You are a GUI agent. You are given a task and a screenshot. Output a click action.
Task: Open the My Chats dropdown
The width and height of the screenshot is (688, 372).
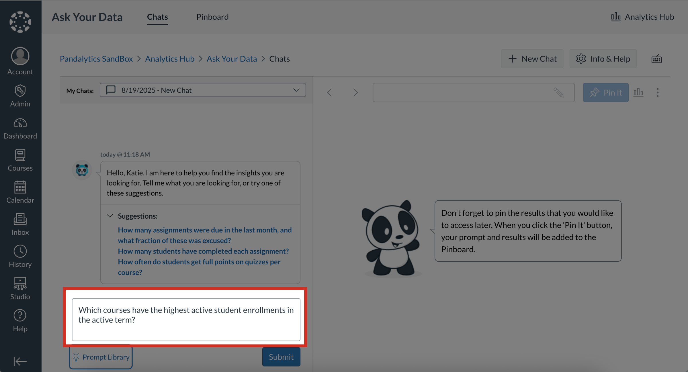tap(203, 90)
